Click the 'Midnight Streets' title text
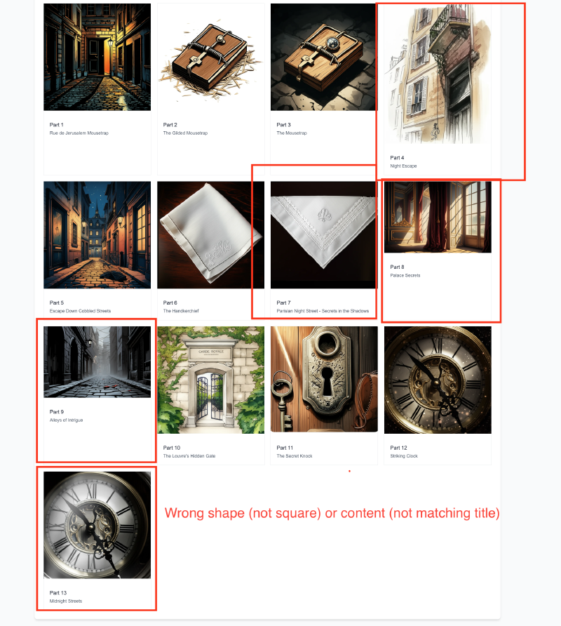Screen dimensions: 561x626 coord(66,601)
